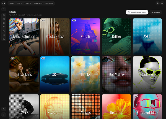Click Upload image or video button

point(137,12)
